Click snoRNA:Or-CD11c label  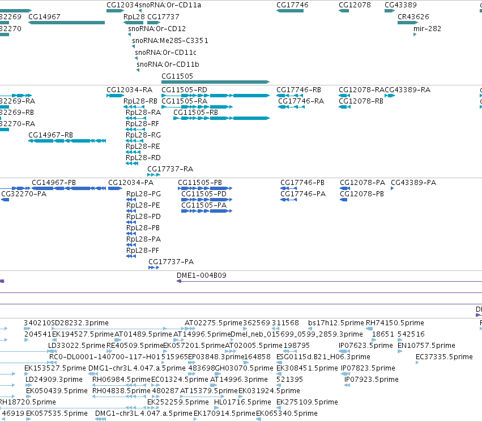pos(166,53)
